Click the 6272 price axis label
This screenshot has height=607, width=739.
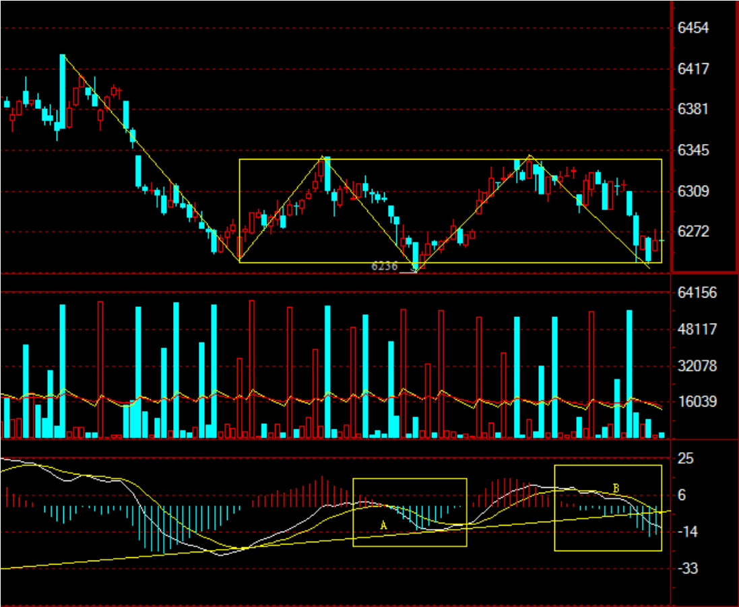693,231
